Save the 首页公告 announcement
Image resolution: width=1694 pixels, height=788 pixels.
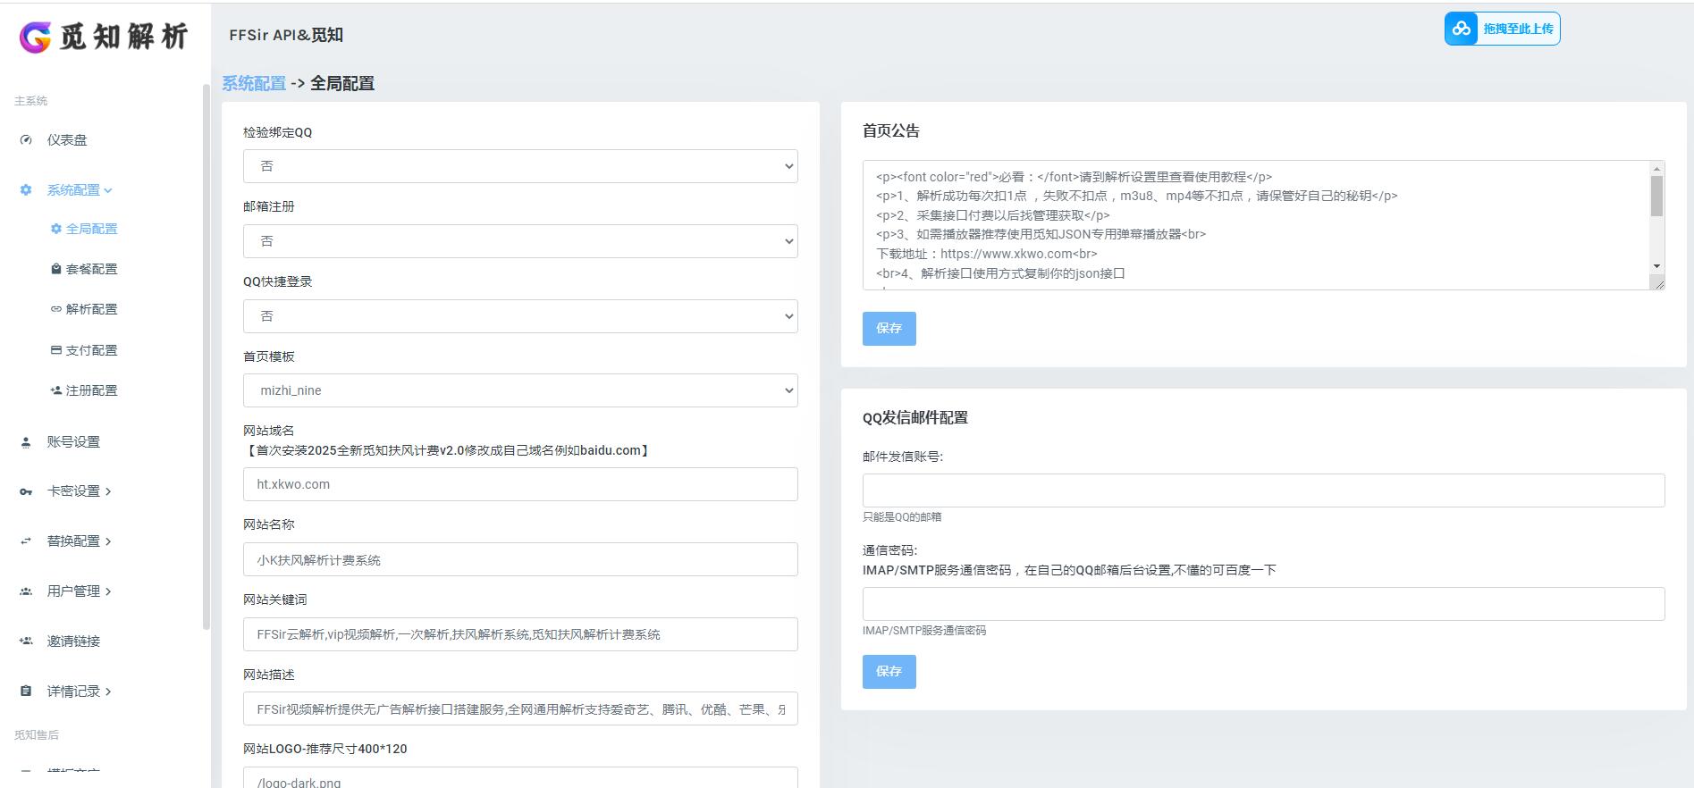889,328
